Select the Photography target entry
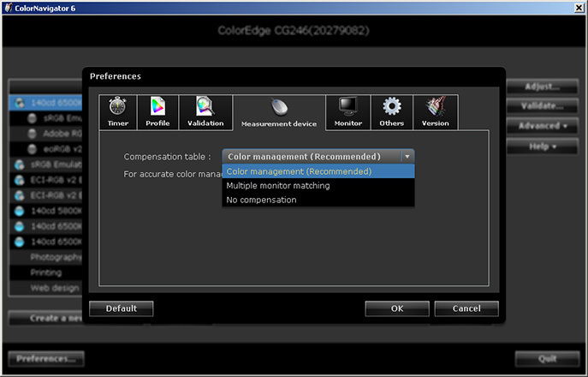Image resolution: width=588 pixels, height=377 pixels. point(45,257)
